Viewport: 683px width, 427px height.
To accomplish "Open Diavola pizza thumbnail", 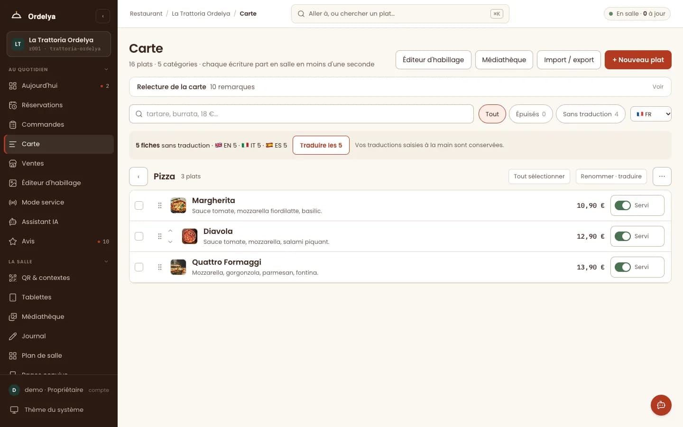I will click(190, 236).
